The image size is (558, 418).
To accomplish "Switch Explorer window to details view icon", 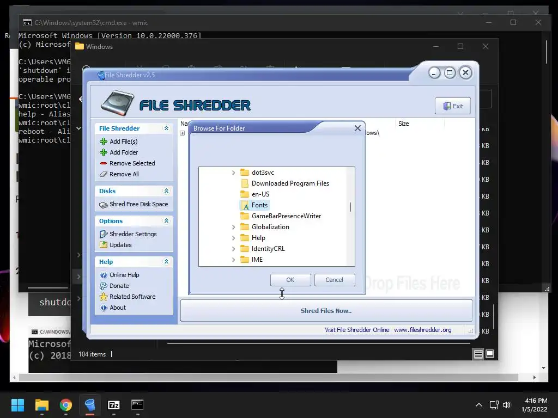I will 478,354.
